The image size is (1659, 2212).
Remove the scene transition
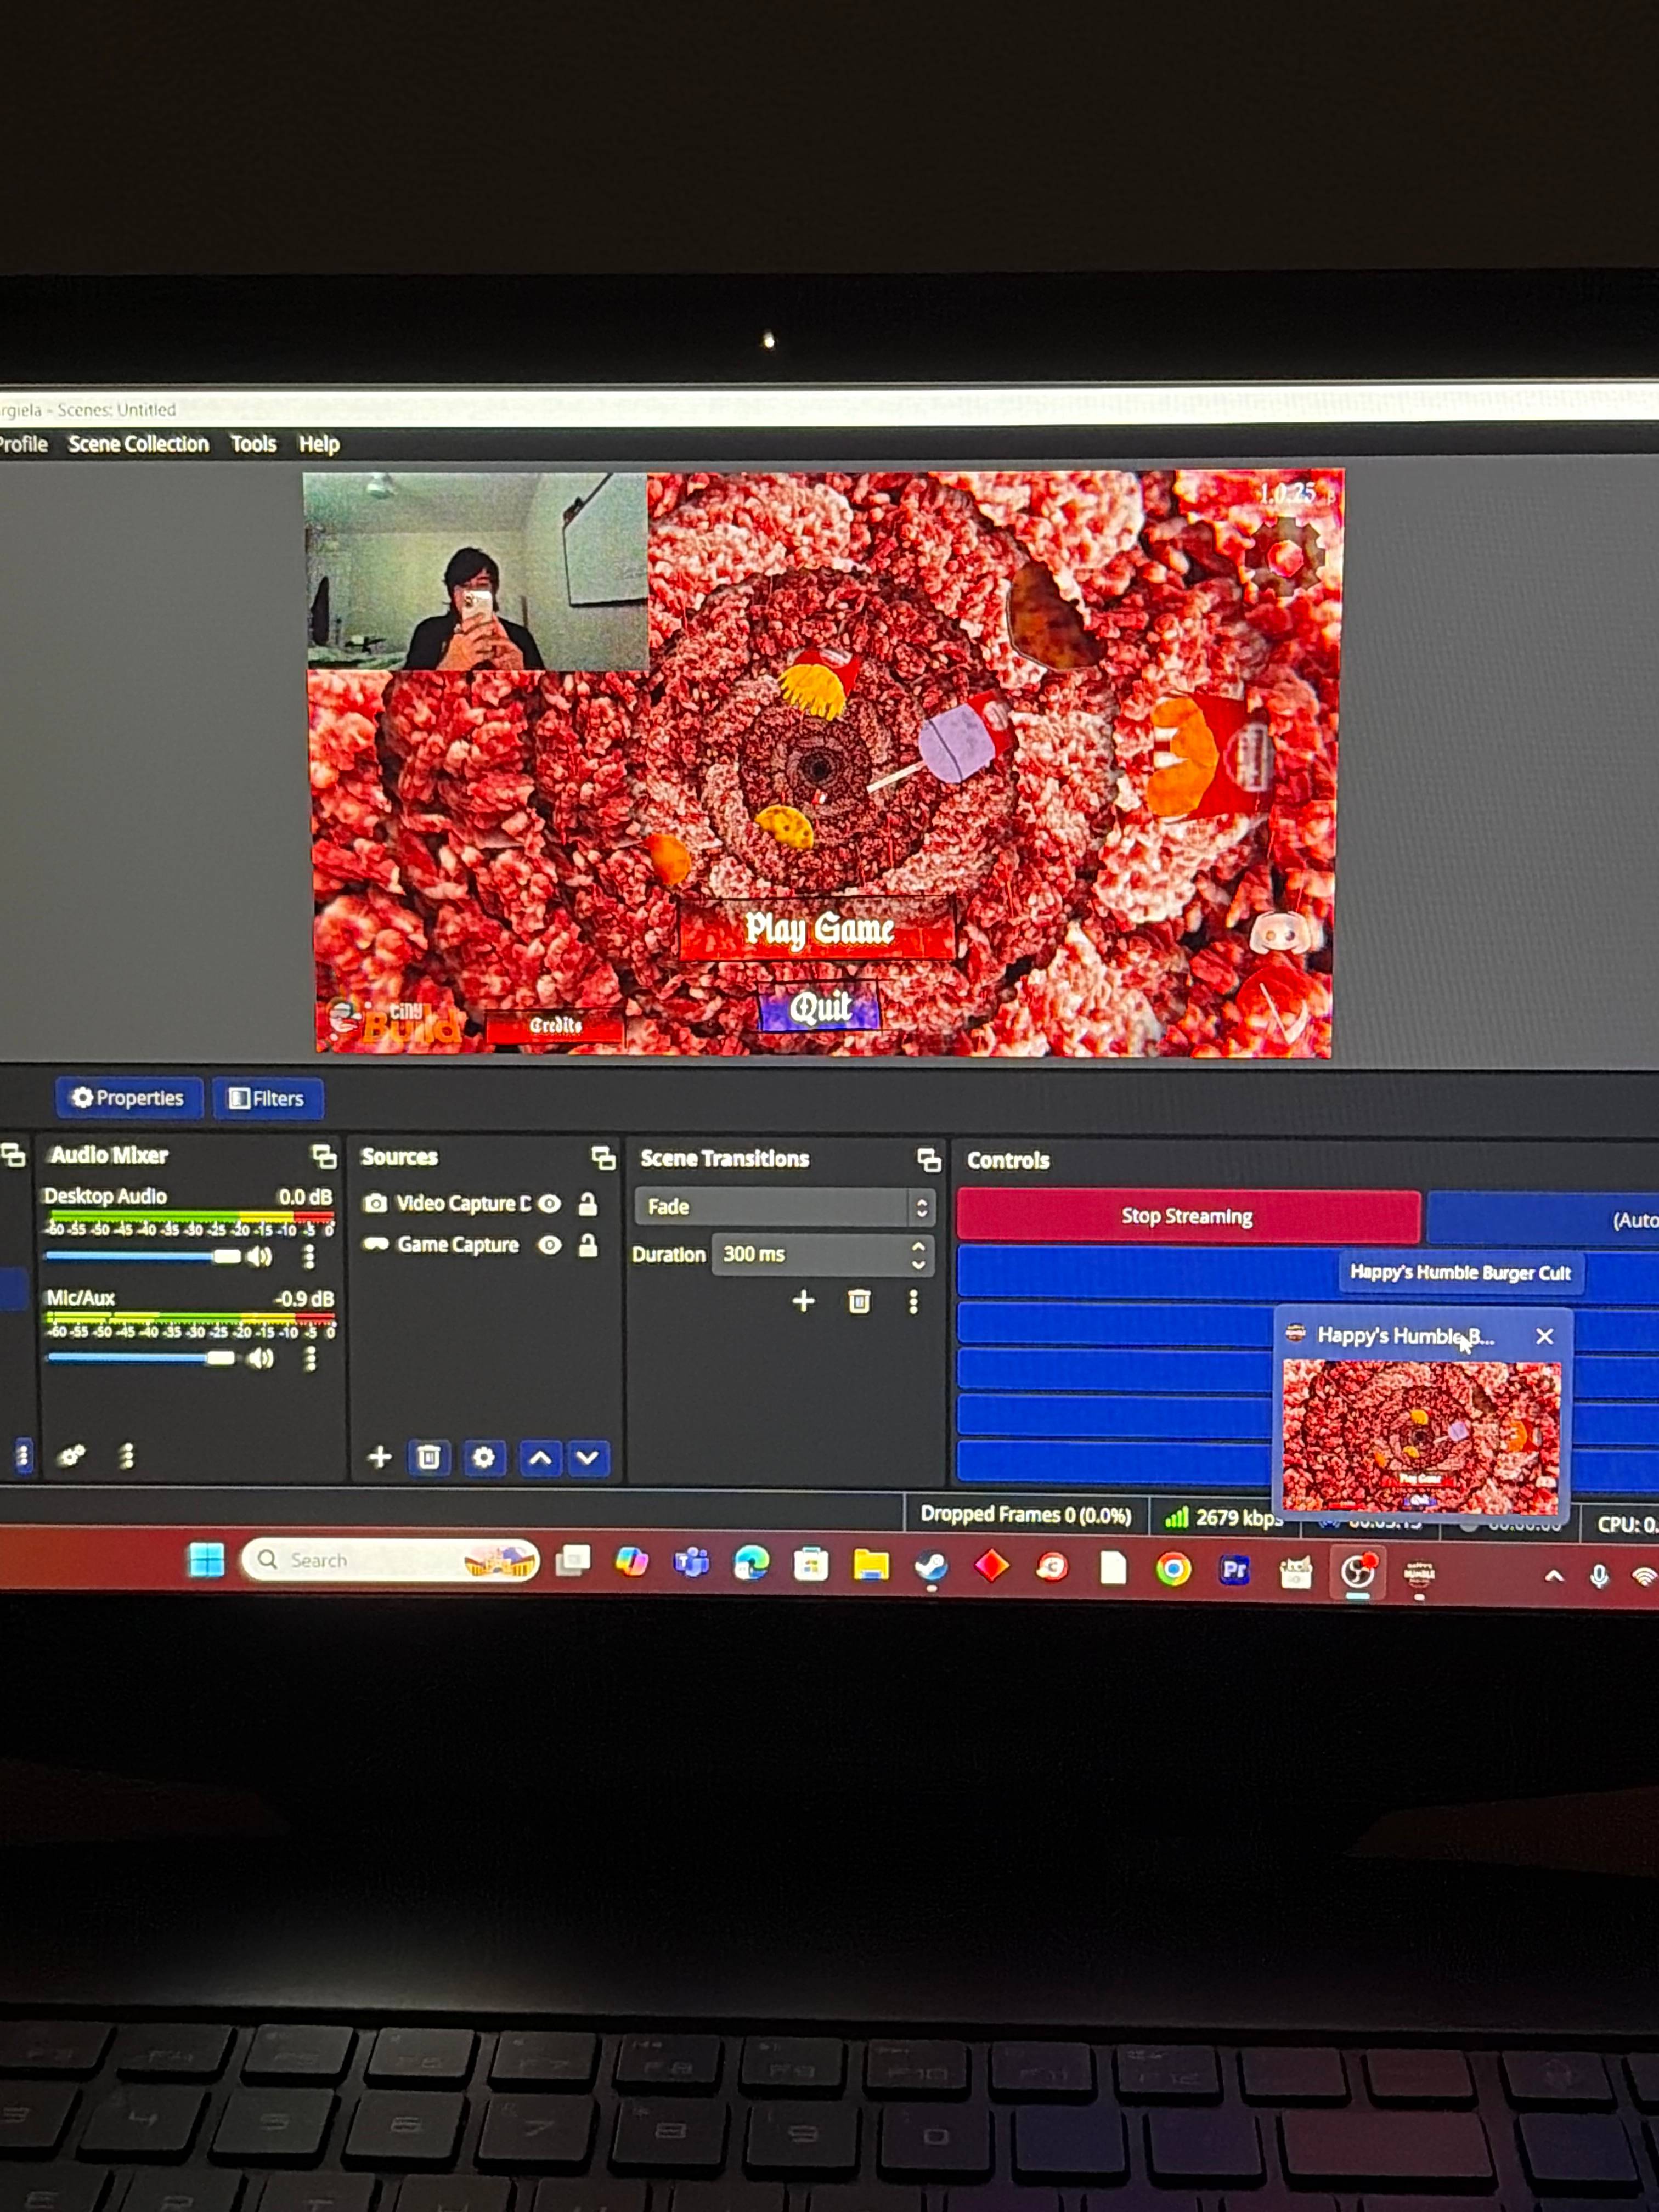point(859,1301)
